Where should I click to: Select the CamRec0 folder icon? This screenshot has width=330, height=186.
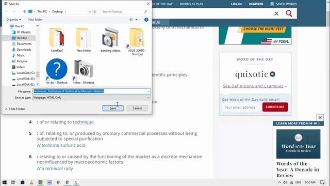pyautogui.click(x=57, y=40)
